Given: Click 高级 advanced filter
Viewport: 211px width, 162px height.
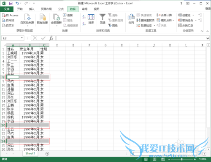Looking at the screenshot, I should [x=113, y=26].
